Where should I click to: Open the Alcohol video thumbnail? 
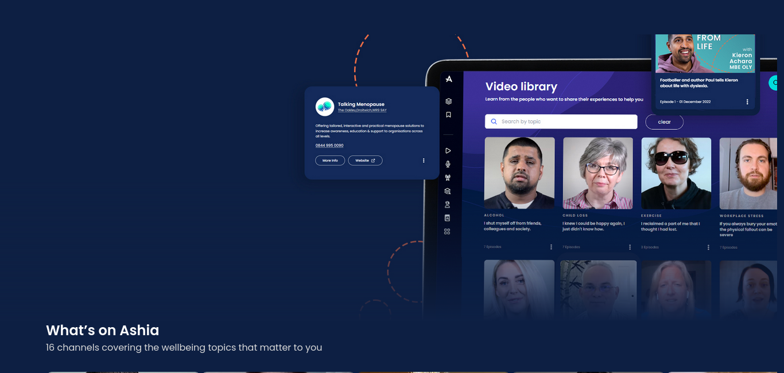(x=519, y=173)
